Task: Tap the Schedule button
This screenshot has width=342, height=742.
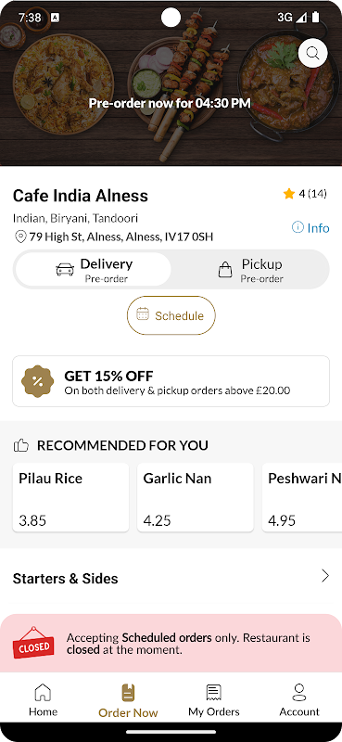Action: pyautogui.click(x=171, y=315)
